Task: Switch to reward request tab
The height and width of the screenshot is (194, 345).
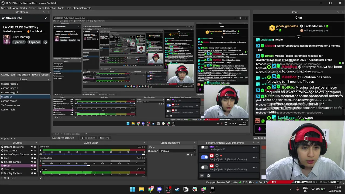Action: (41, 75)
